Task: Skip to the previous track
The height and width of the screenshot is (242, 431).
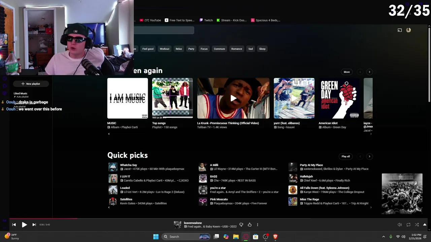Action: coord(14,225)
